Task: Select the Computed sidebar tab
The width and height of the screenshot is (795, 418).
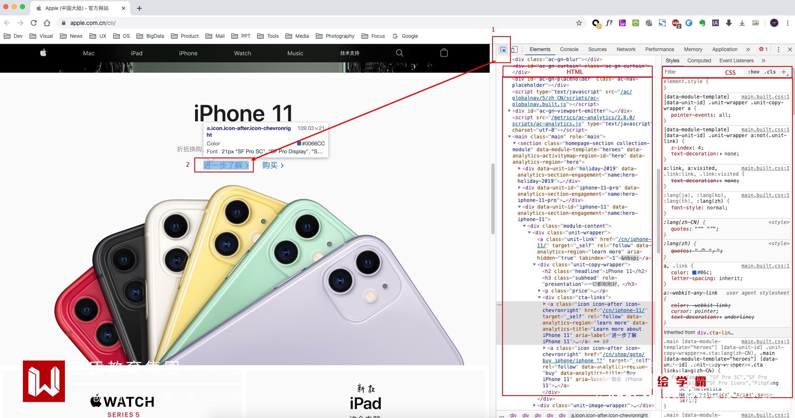Action: [699, 61]
